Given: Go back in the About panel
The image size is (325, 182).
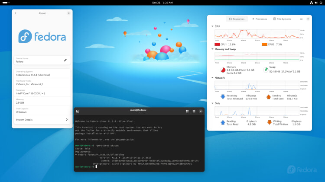Looking at the screenshot, I should (16, 13).
